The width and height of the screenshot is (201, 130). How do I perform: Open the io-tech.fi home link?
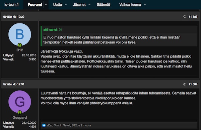[x=11, y=5]
